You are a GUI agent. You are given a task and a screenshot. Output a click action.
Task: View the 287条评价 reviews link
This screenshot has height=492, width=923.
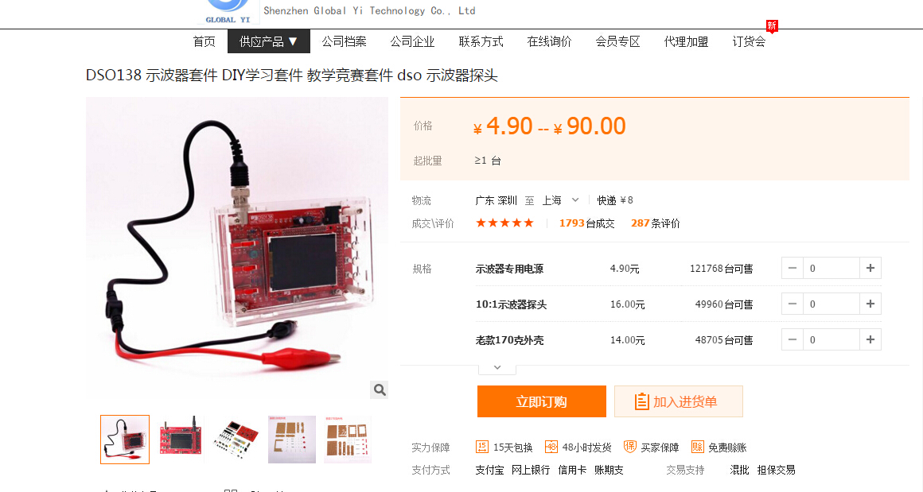click(x=655, y=223)
